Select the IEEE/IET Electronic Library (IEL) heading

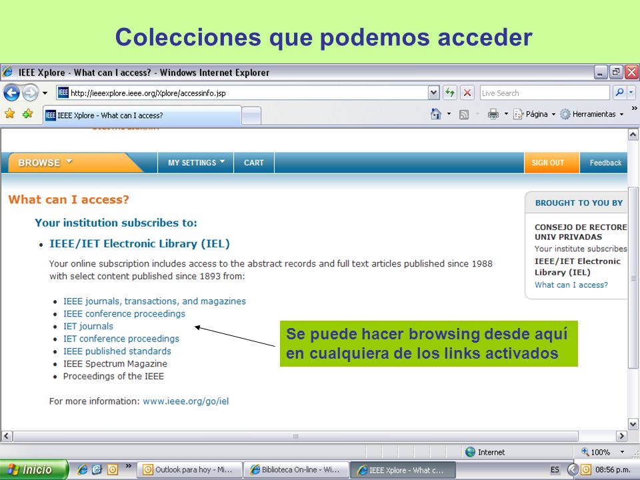[x=139, y=244]
